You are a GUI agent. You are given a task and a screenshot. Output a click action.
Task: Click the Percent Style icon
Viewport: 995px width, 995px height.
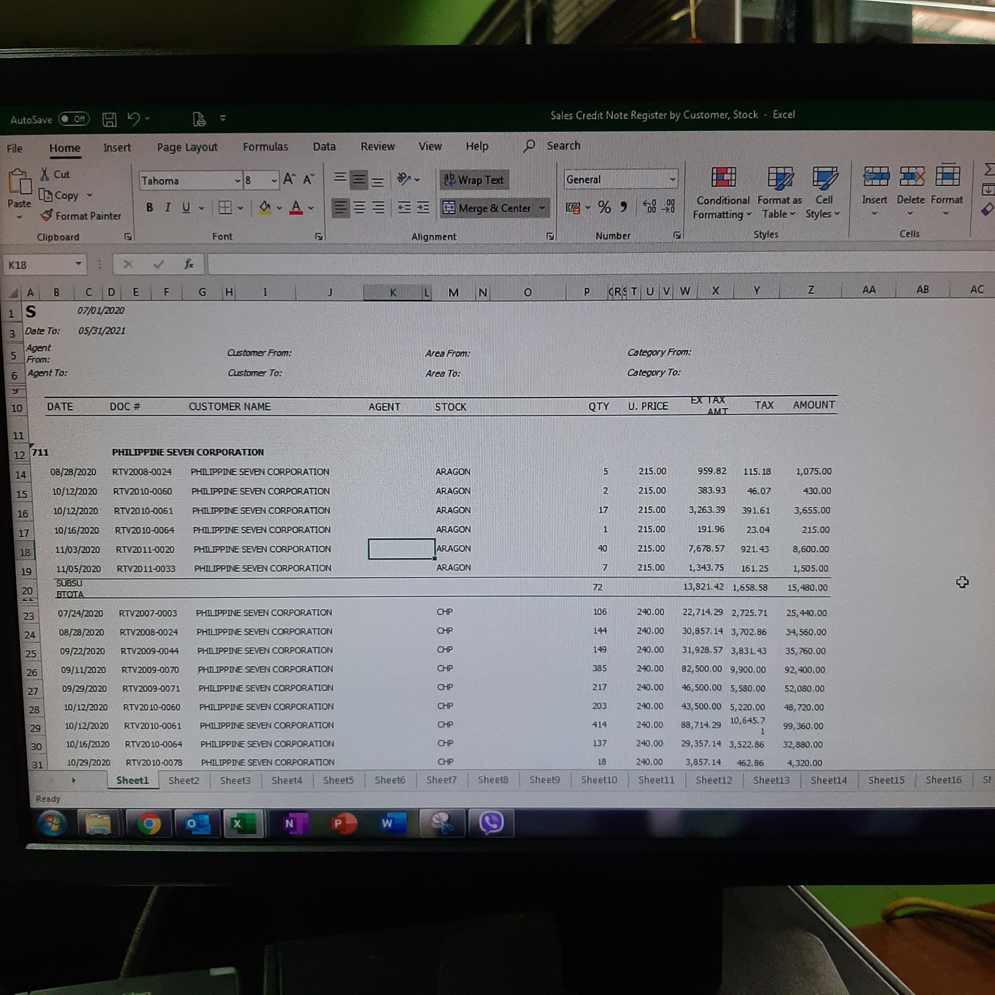tap(604, 207)
